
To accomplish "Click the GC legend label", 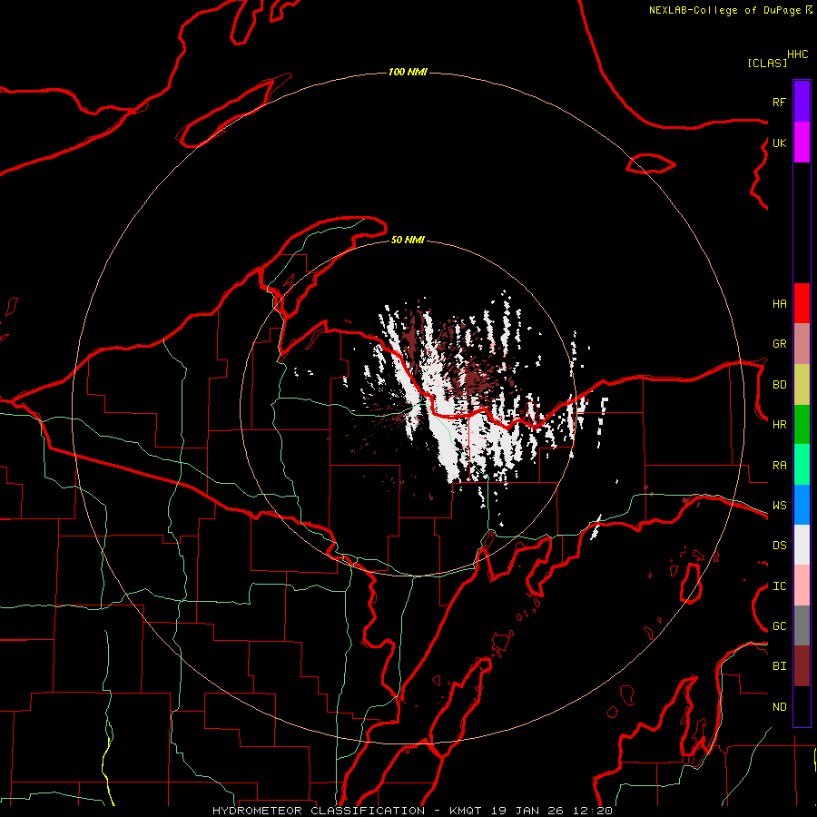I will [779, 625].
